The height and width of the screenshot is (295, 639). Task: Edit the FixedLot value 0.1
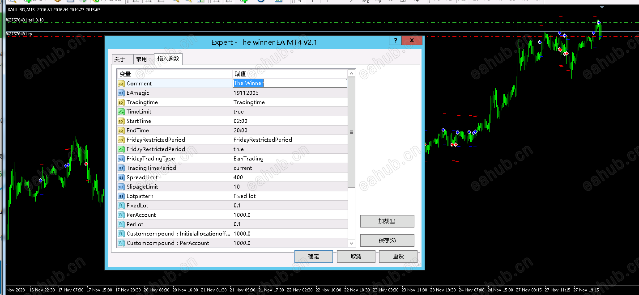pos(290,206)
